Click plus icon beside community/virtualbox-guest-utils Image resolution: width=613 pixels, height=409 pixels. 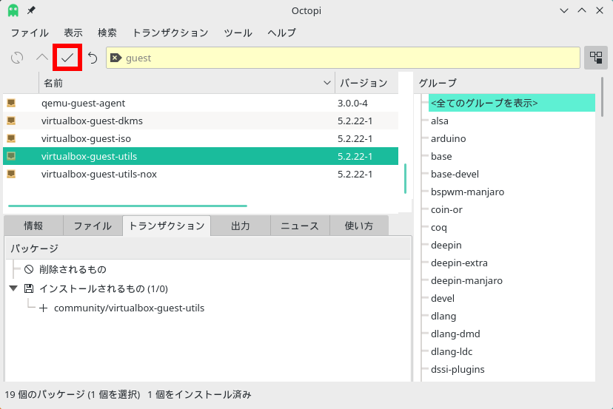coord(44,308)
